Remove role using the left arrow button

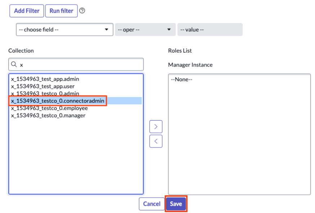(x=156, y=141)
